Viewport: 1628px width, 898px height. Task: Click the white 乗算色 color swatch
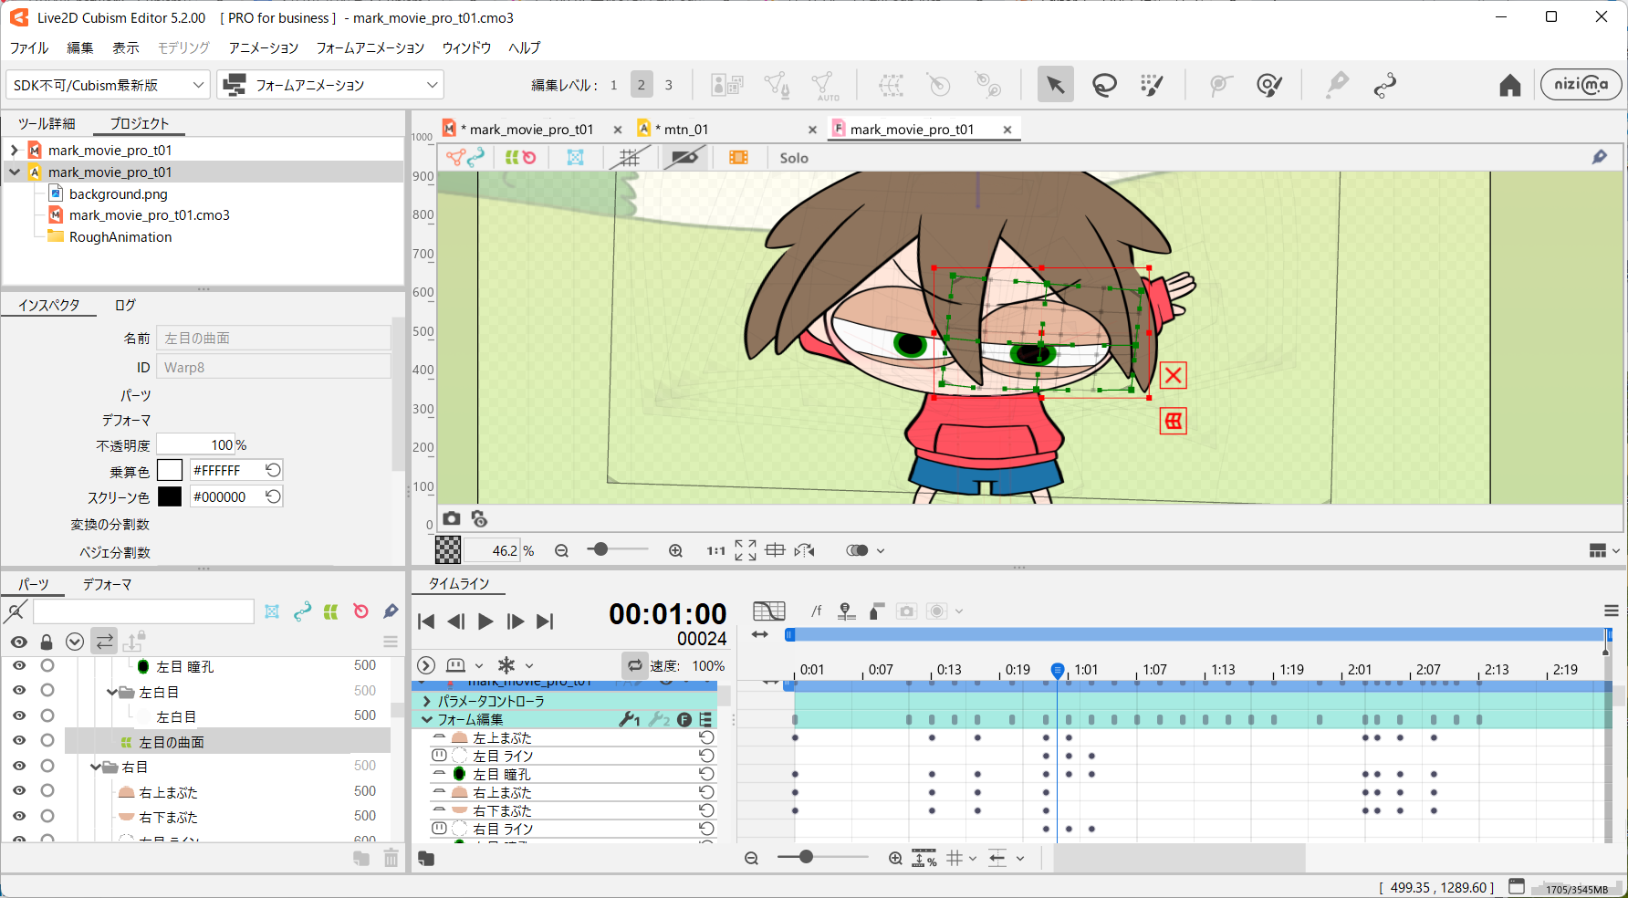170,470
